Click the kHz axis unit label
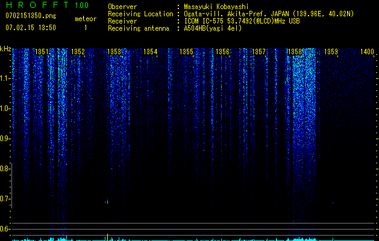This screenshot has width=379, height=241. 5,49
